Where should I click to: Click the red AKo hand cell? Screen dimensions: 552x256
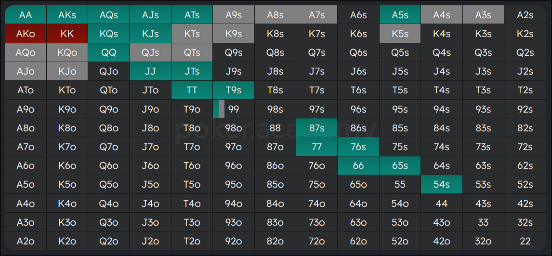26,34
